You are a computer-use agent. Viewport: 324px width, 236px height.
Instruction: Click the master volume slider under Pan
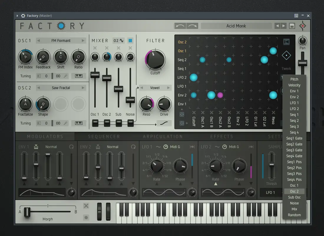(x=302, y=63)
